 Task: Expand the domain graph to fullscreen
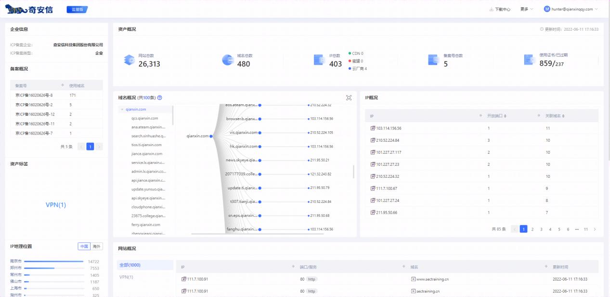point(349,98)
